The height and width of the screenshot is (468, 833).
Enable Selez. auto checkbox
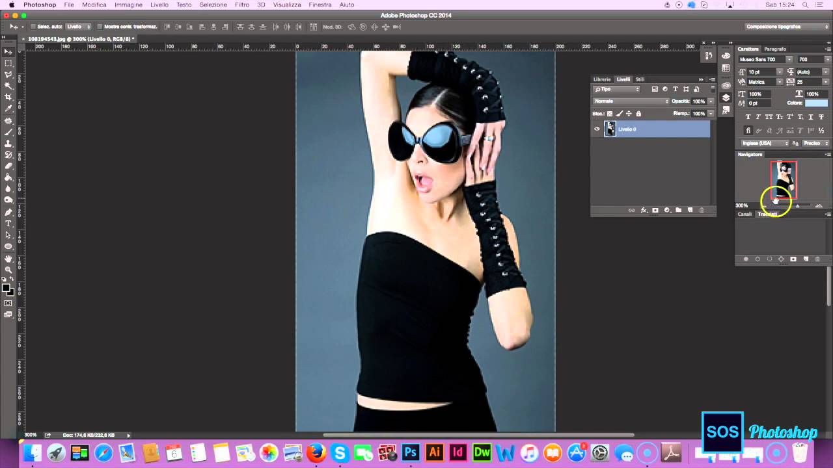(33, 27)
